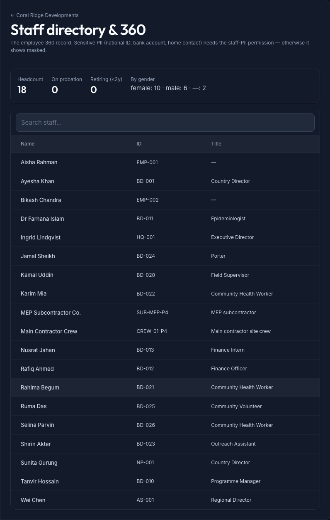Click the BD-001 ID cell

point(146,181)
